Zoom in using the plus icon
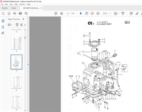The image size is (142, 112). [98, 14]
